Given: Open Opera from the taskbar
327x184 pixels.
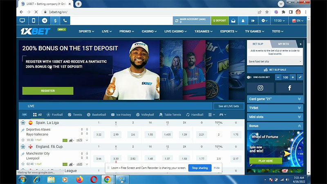Looking at the screenshot, I should (94, 180).
